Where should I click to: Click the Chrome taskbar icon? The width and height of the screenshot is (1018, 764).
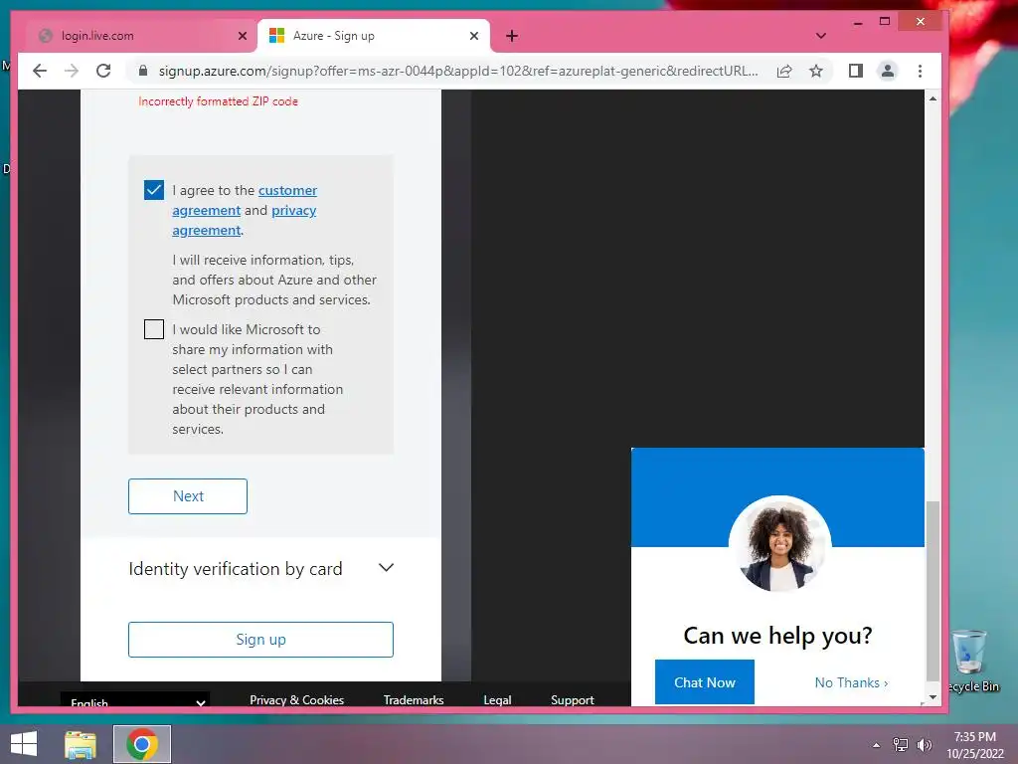point(142,744)
